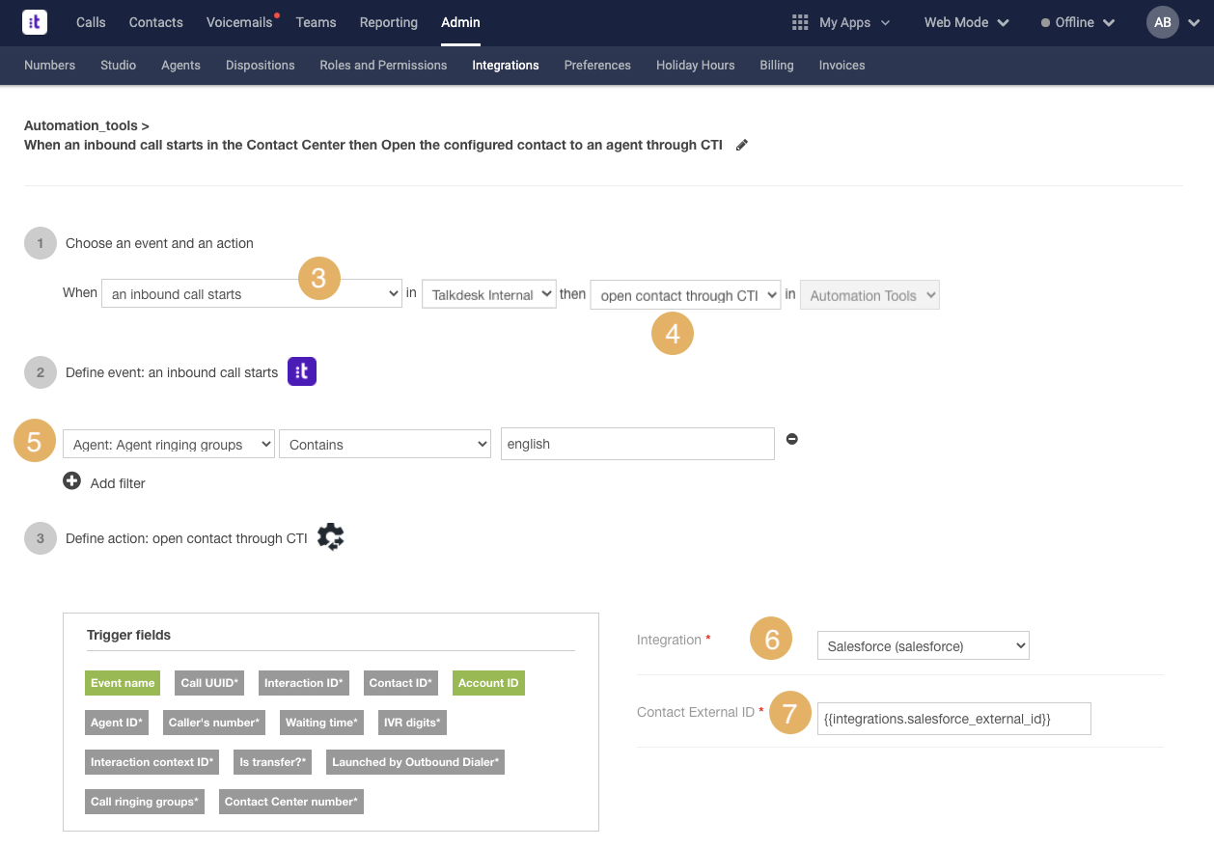Click the 'Trigger fields' heading text
This screenshot has width=1214, height=847.
coord(128,635)
